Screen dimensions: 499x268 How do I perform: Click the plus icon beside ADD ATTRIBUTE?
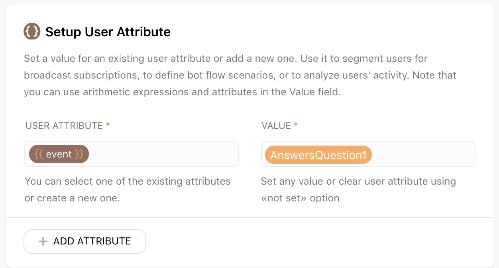click(43, 241)
